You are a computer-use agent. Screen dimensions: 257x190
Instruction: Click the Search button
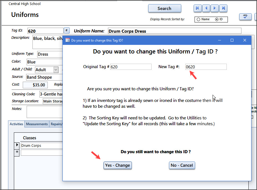coord(164,8)
